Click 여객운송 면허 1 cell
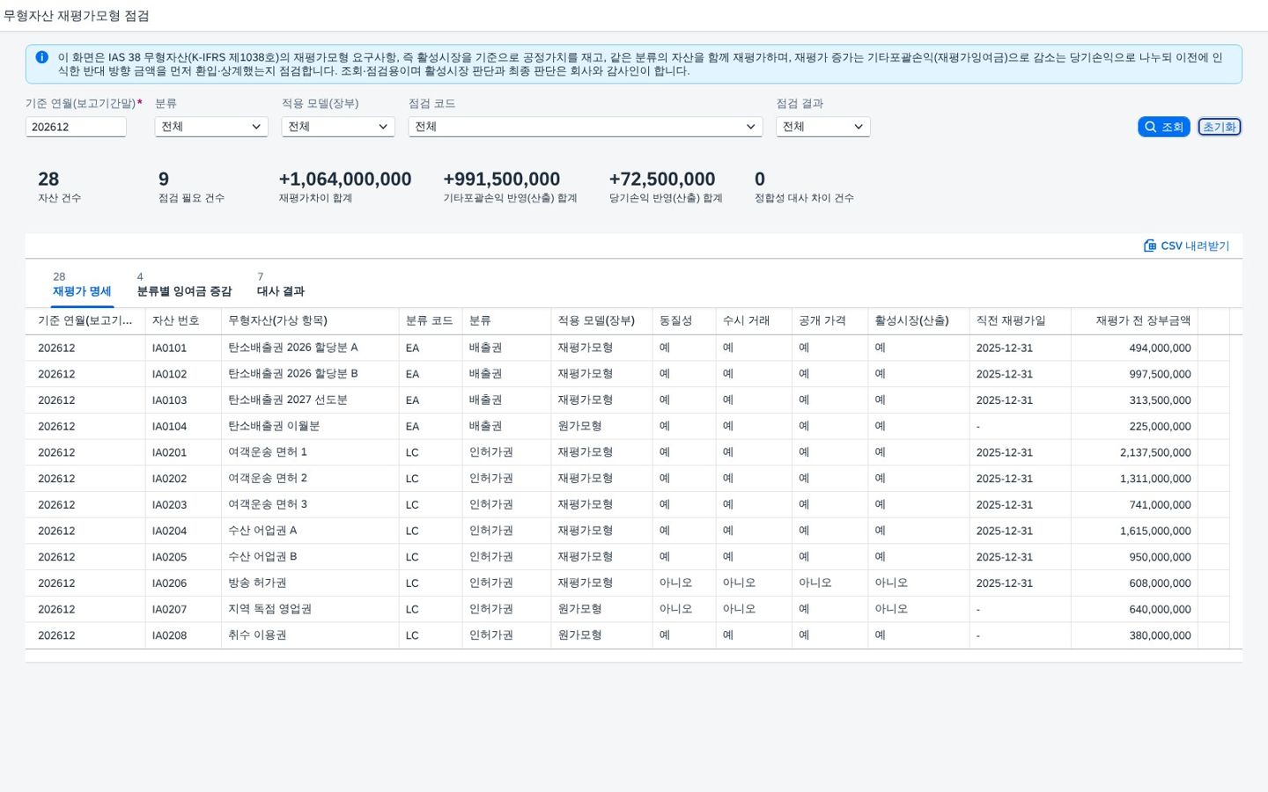1268x792 pixels. (x=310, y=452)
